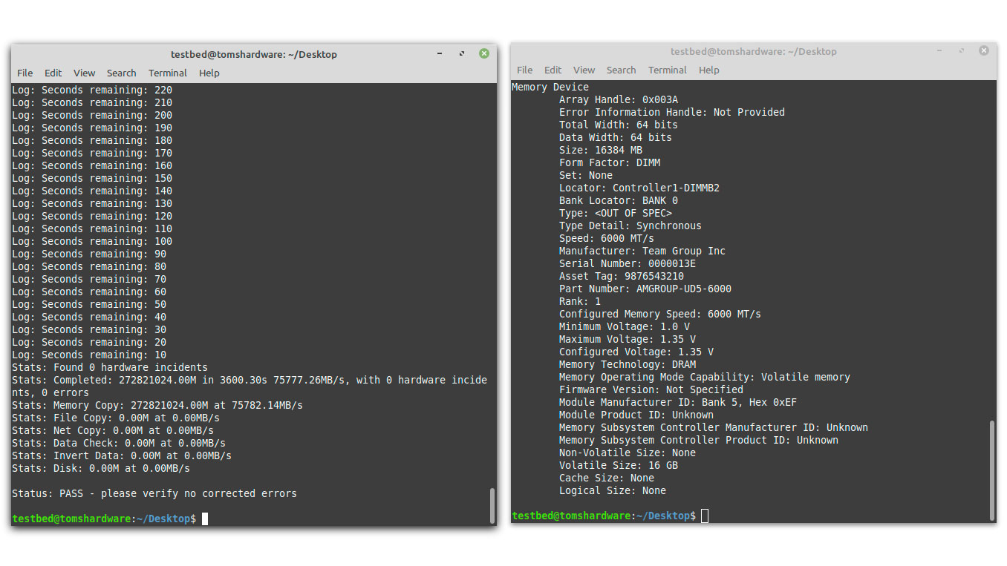Click 'Configured Memory Speed: 6000 MT/s' line
This screenshot has width=1007, height=566.
click(660, 314)
